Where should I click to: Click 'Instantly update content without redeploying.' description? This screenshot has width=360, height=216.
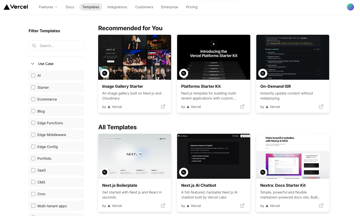click(x=287, y=96)
